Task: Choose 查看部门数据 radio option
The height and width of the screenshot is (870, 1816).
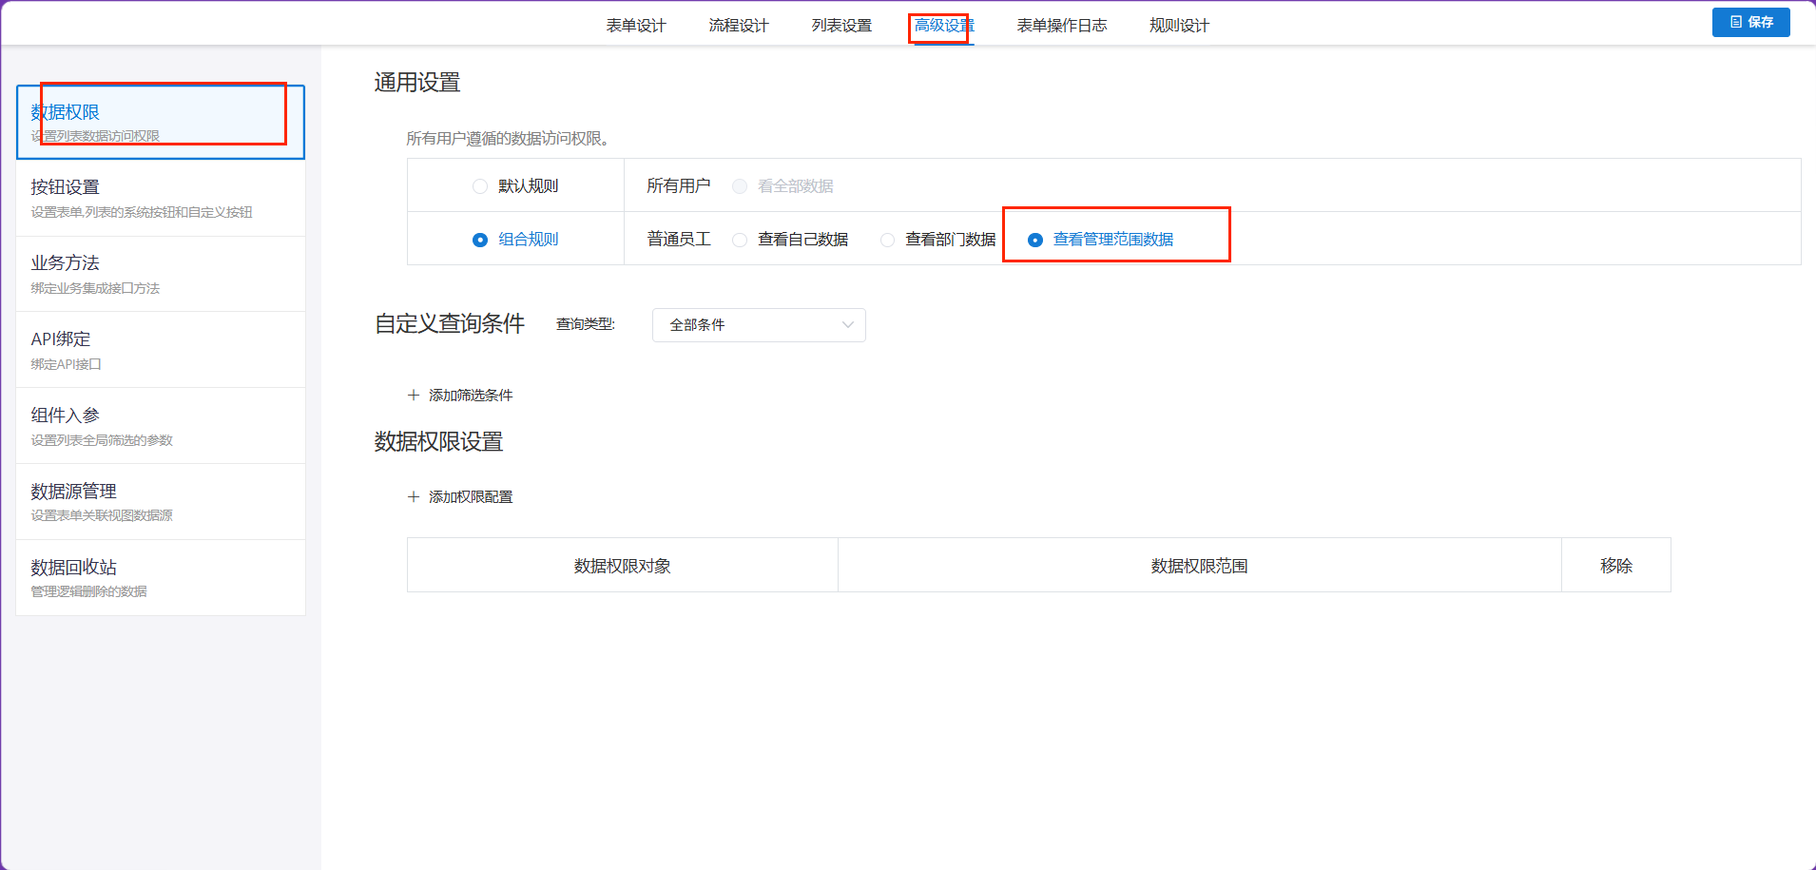Action: point(887,240)
